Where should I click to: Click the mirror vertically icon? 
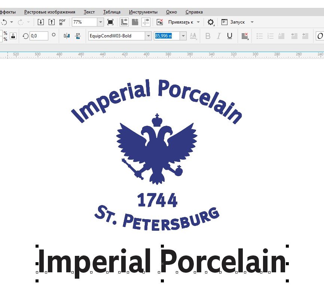[x=78, y=36]
